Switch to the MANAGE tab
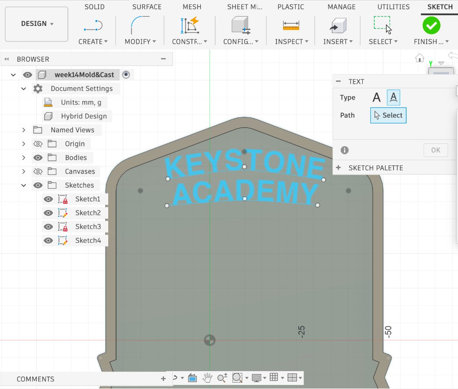 (341, 7)
